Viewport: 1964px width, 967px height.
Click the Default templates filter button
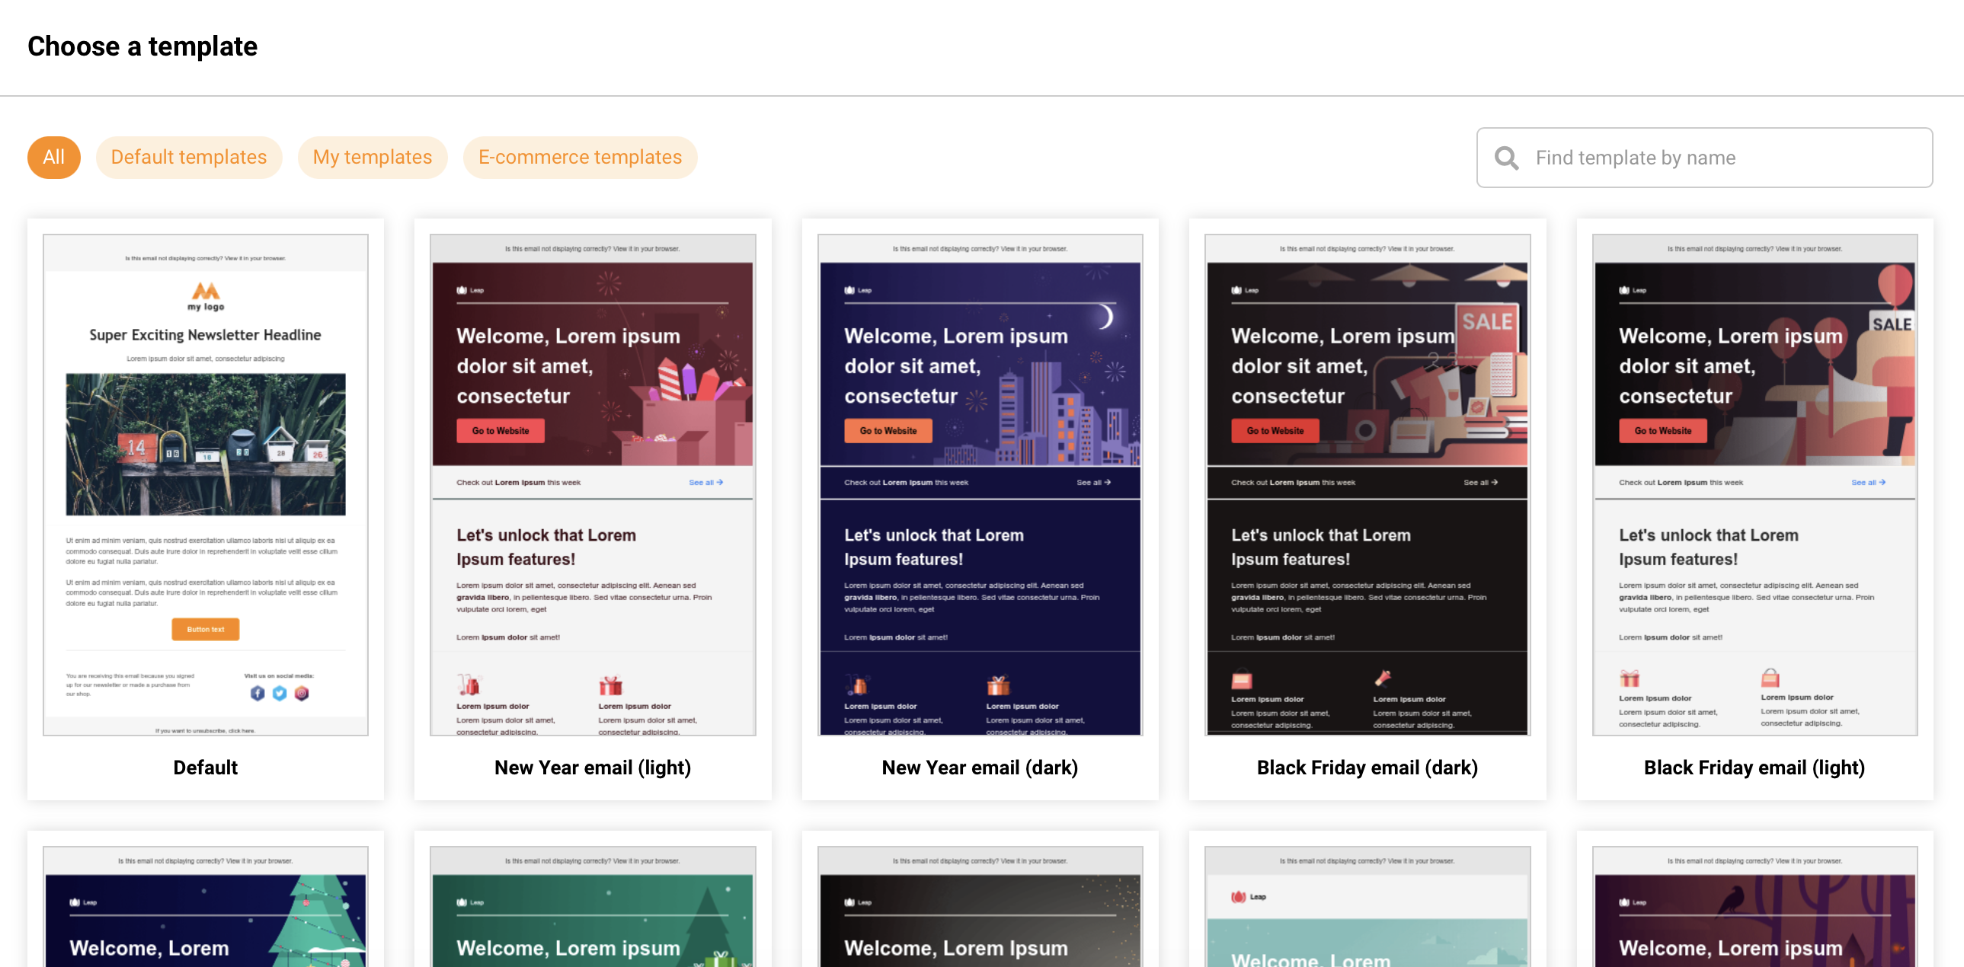tap(188, 157)
